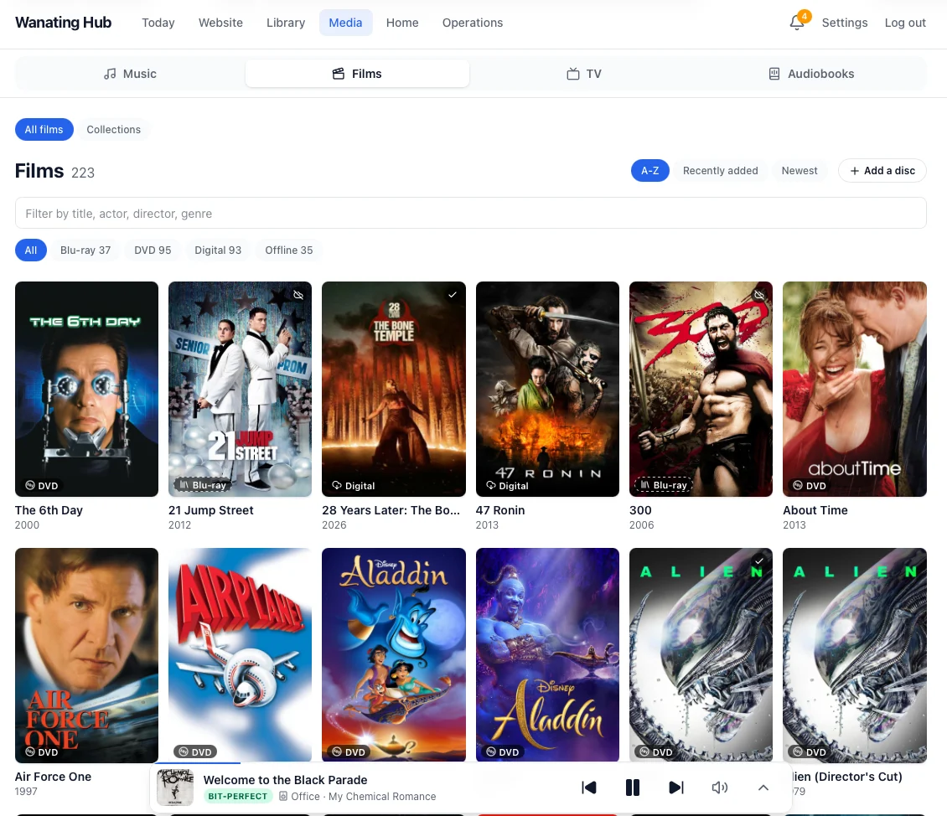Filter by DVD 95
The height and width of the screenshot is (816, 947).
pyautogui.click(x=153, y=250)
